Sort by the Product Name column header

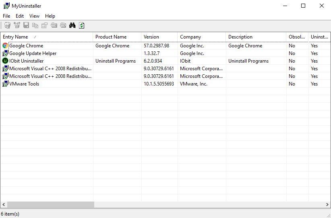[x=117, y=37]
